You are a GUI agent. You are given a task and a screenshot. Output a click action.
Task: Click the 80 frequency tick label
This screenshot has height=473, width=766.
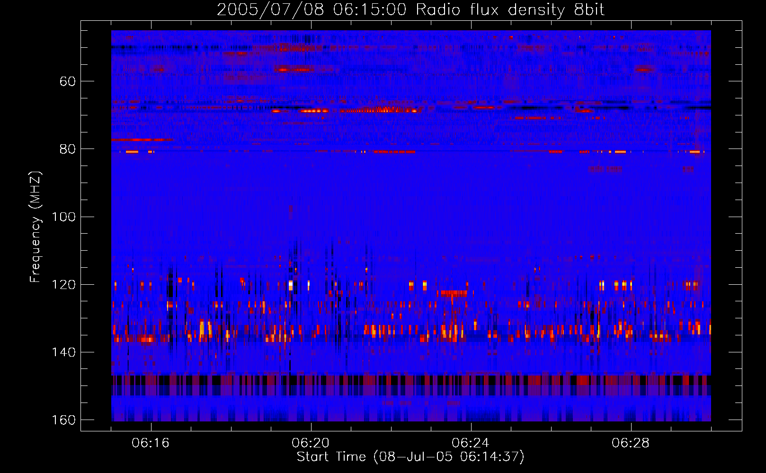pos(68,149)
